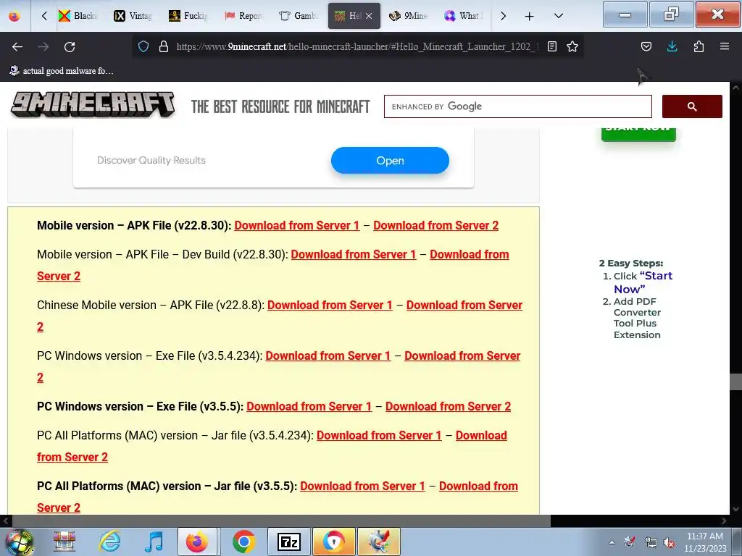This screenshot has width=742, height=556.
Task: Open the extensions puzzle icon
Action: (x=699, y=46)
